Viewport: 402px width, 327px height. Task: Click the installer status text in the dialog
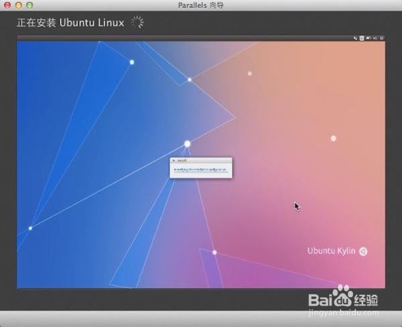click(x=200, y=169)
